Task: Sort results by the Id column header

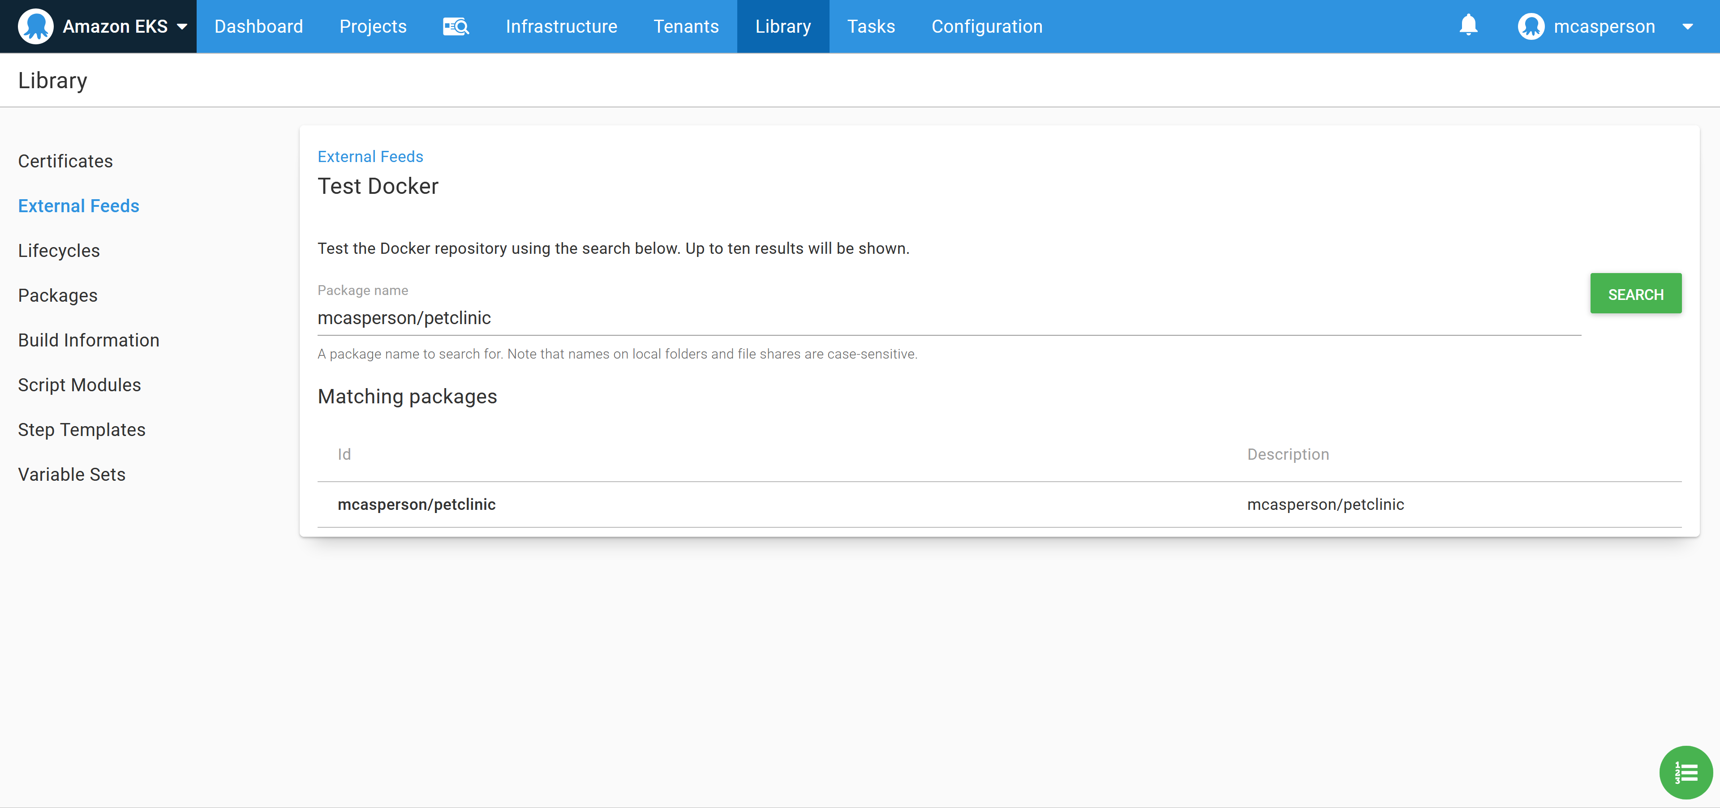Action: [x=344, y=454]
